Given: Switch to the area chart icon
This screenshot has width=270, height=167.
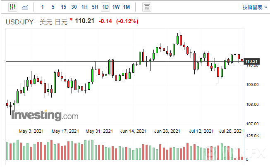Looking at the screenshot, I should pyautogui.click(x=25, y=7).
